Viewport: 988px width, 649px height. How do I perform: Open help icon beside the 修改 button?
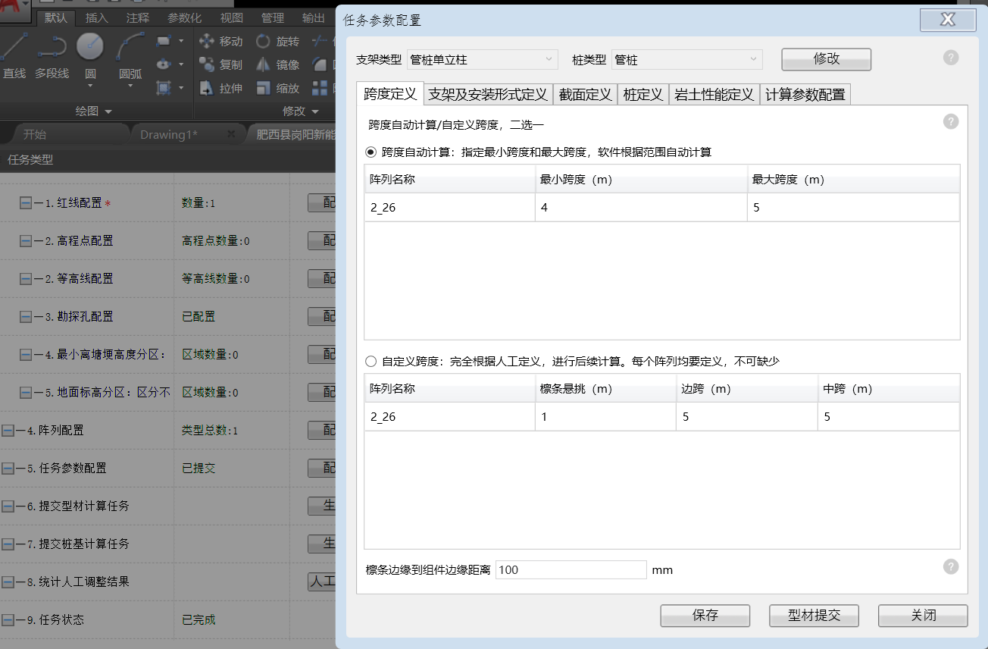point(951,58)
